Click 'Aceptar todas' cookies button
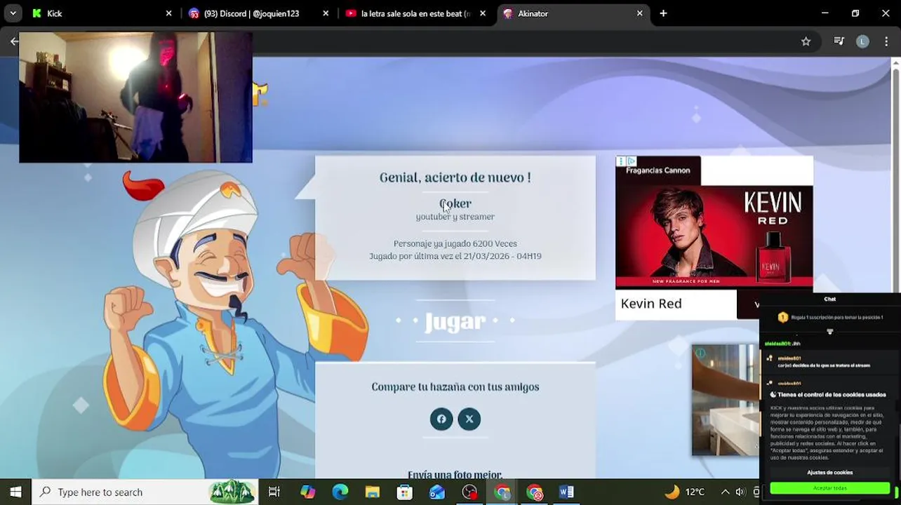Viewport: 901px width, 505px height. click(x=829, y=487)
